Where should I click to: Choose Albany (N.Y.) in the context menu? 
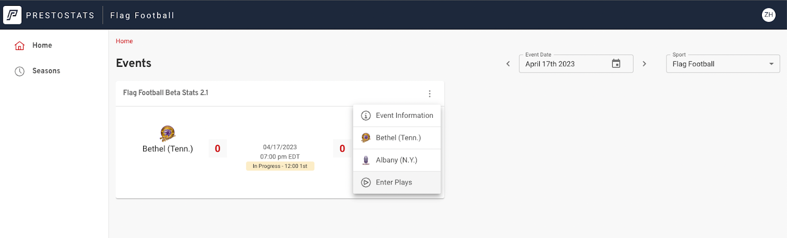point(396,160)
